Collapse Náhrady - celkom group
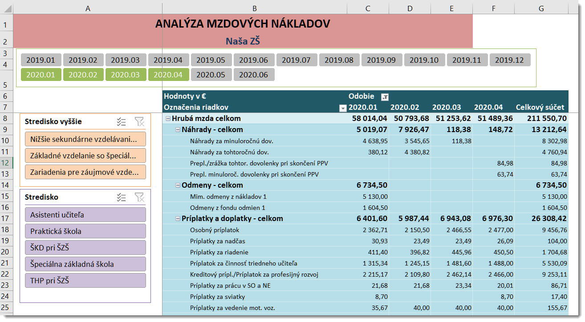The image size is (585, 322). click(178, 130)
